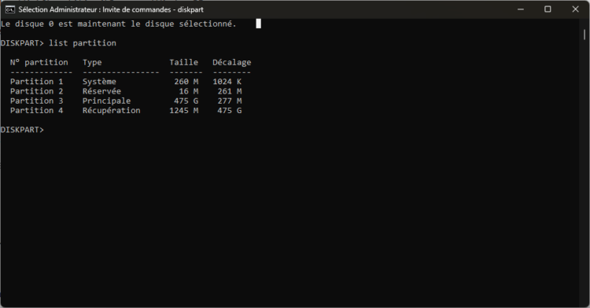Click the title text 'Sélection Administrateur'

click(x=57, y=9)
